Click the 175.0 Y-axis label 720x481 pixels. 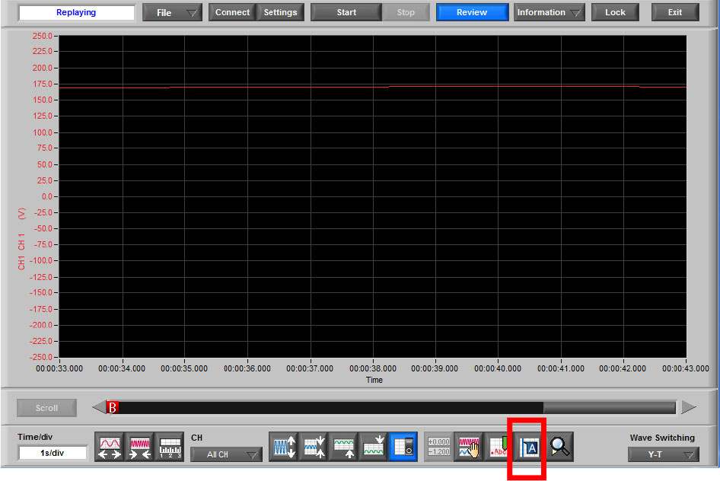point(43,84)
